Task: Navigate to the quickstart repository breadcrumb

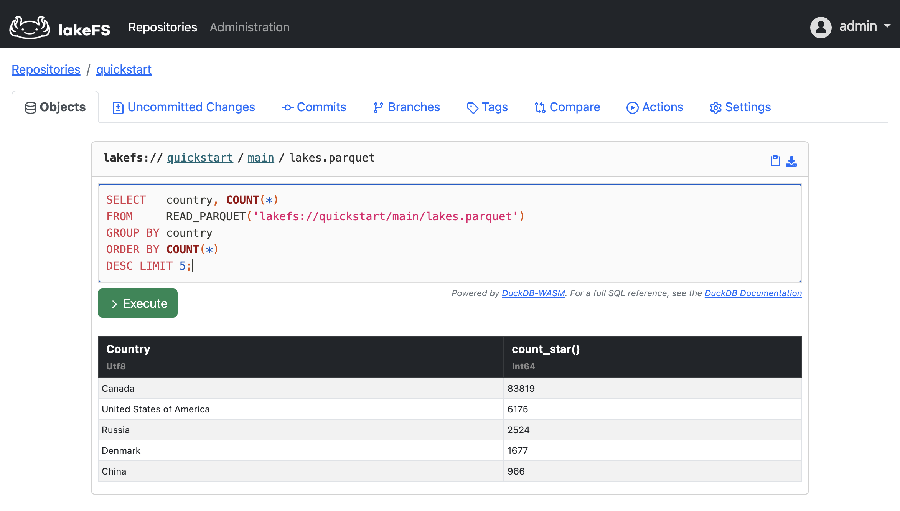Action: pos(124,69)
